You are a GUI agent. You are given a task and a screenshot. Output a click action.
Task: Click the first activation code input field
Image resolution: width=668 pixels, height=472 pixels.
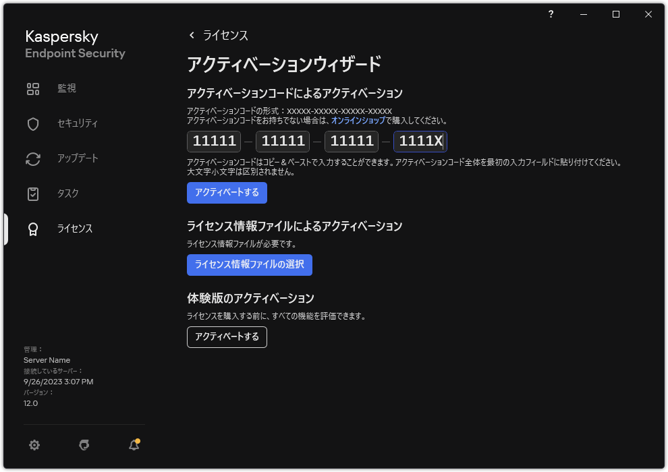(213, 141)
